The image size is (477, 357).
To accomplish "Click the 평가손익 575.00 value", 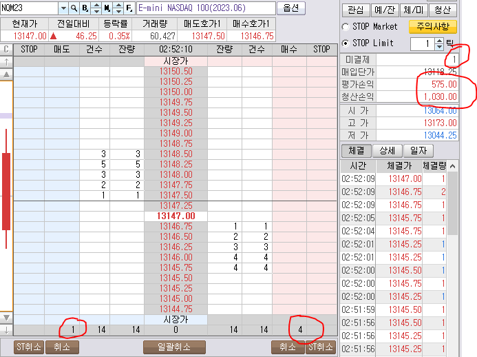I will coord(444,84).
